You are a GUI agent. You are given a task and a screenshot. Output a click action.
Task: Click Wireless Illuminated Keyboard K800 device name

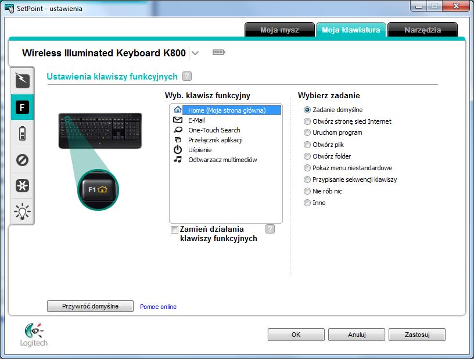[x=103, y=53]
